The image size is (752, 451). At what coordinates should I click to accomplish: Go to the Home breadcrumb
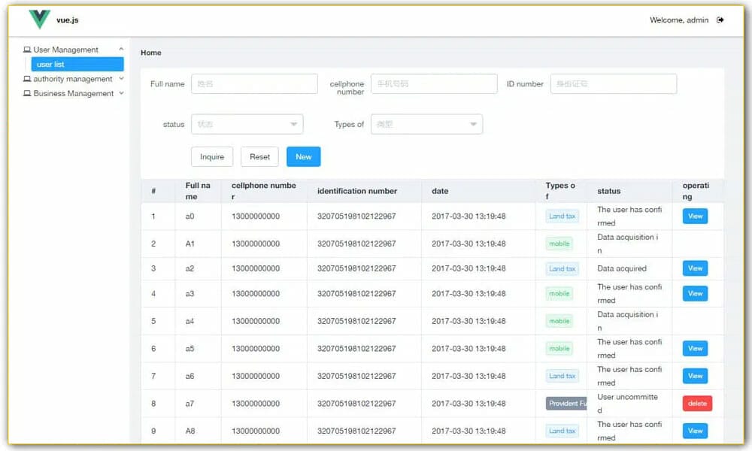click(x=151, y=53)
